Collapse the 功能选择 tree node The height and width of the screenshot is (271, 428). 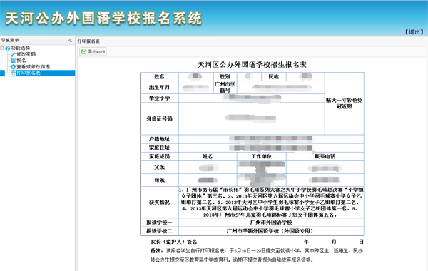coord(2,48)
